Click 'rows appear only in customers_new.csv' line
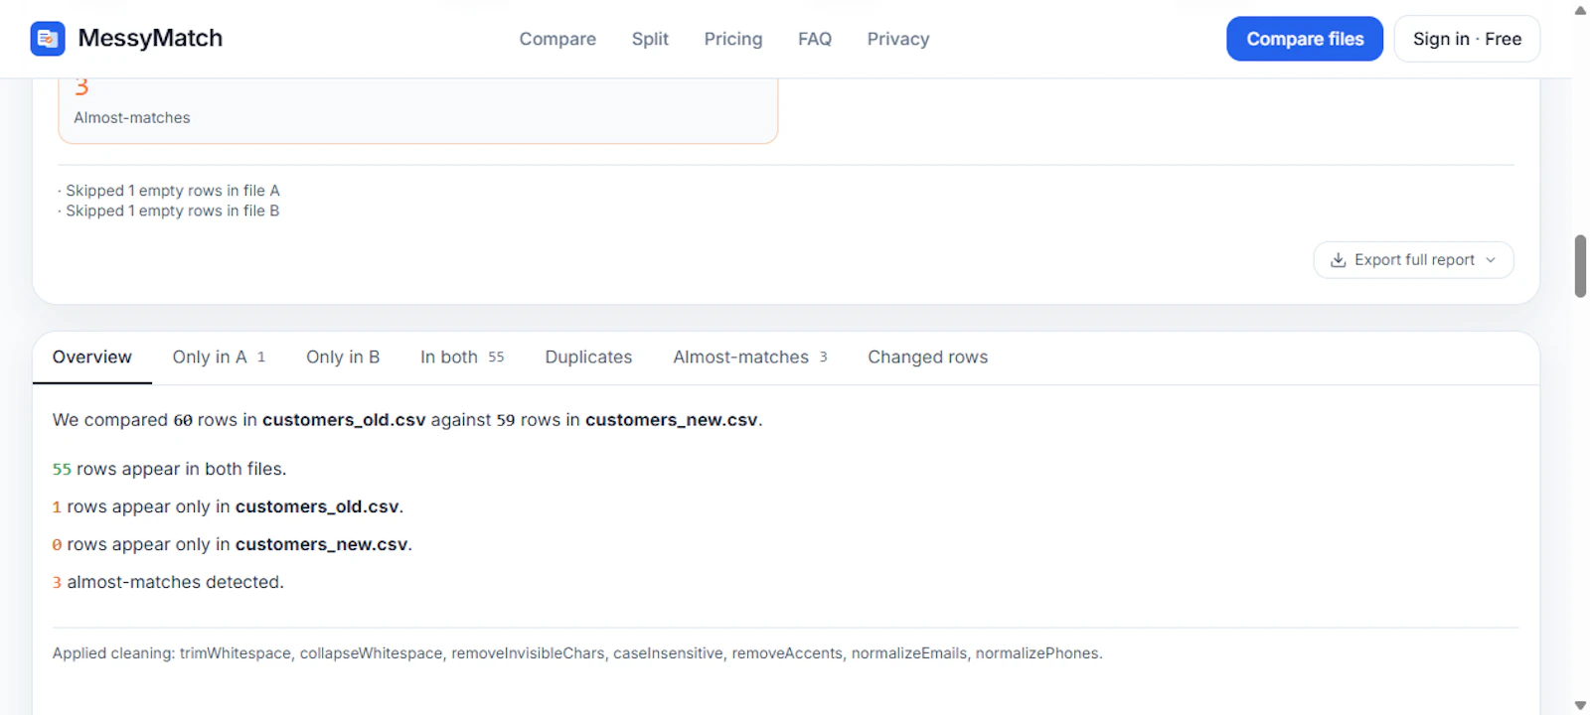Screen dimensions: 1590x715 232,544
